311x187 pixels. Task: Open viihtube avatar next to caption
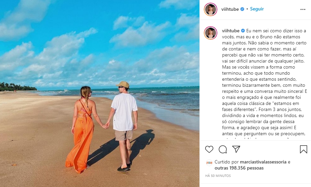click(211, 33)
